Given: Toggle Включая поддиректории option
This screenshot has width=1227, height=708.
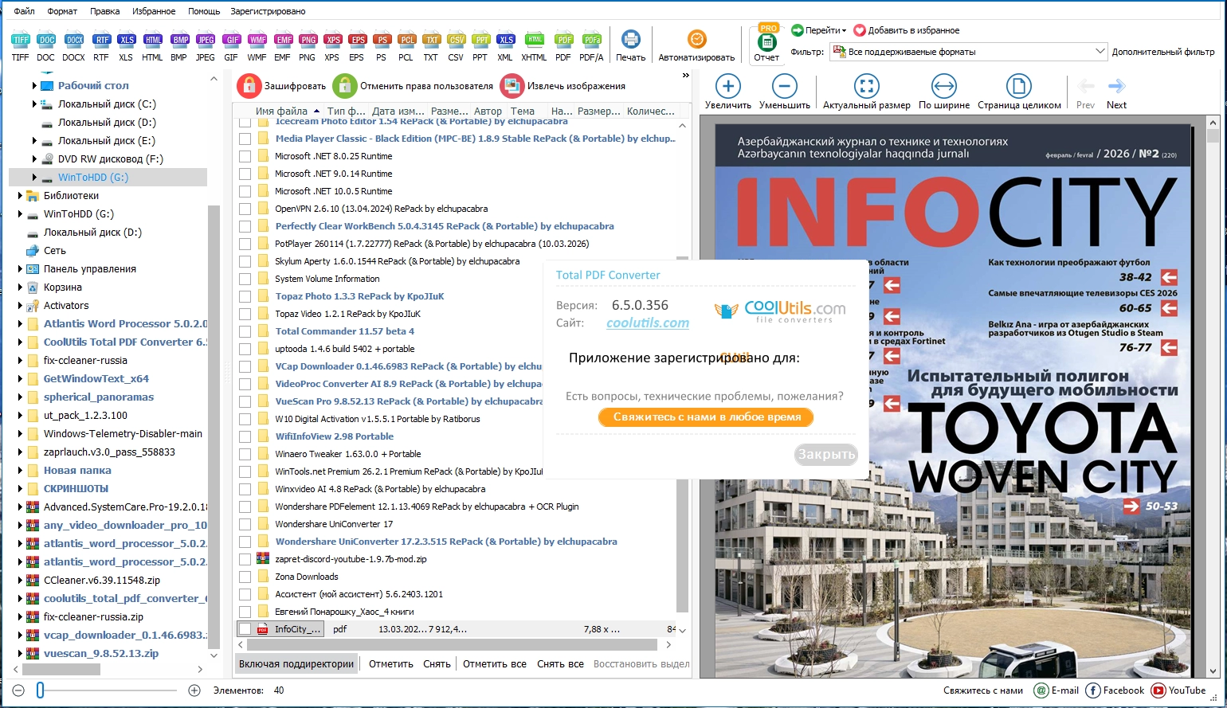Looking at the screenshot, I should coord(296,663).
